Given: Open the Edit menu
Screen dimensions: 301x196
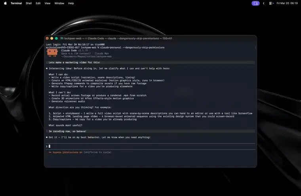Looking at the screenshot, I should pos(38,3).
